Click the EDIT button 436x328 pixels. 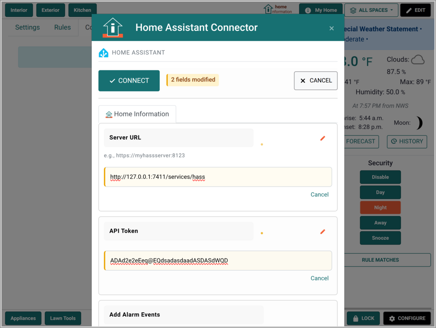point(416,10)
